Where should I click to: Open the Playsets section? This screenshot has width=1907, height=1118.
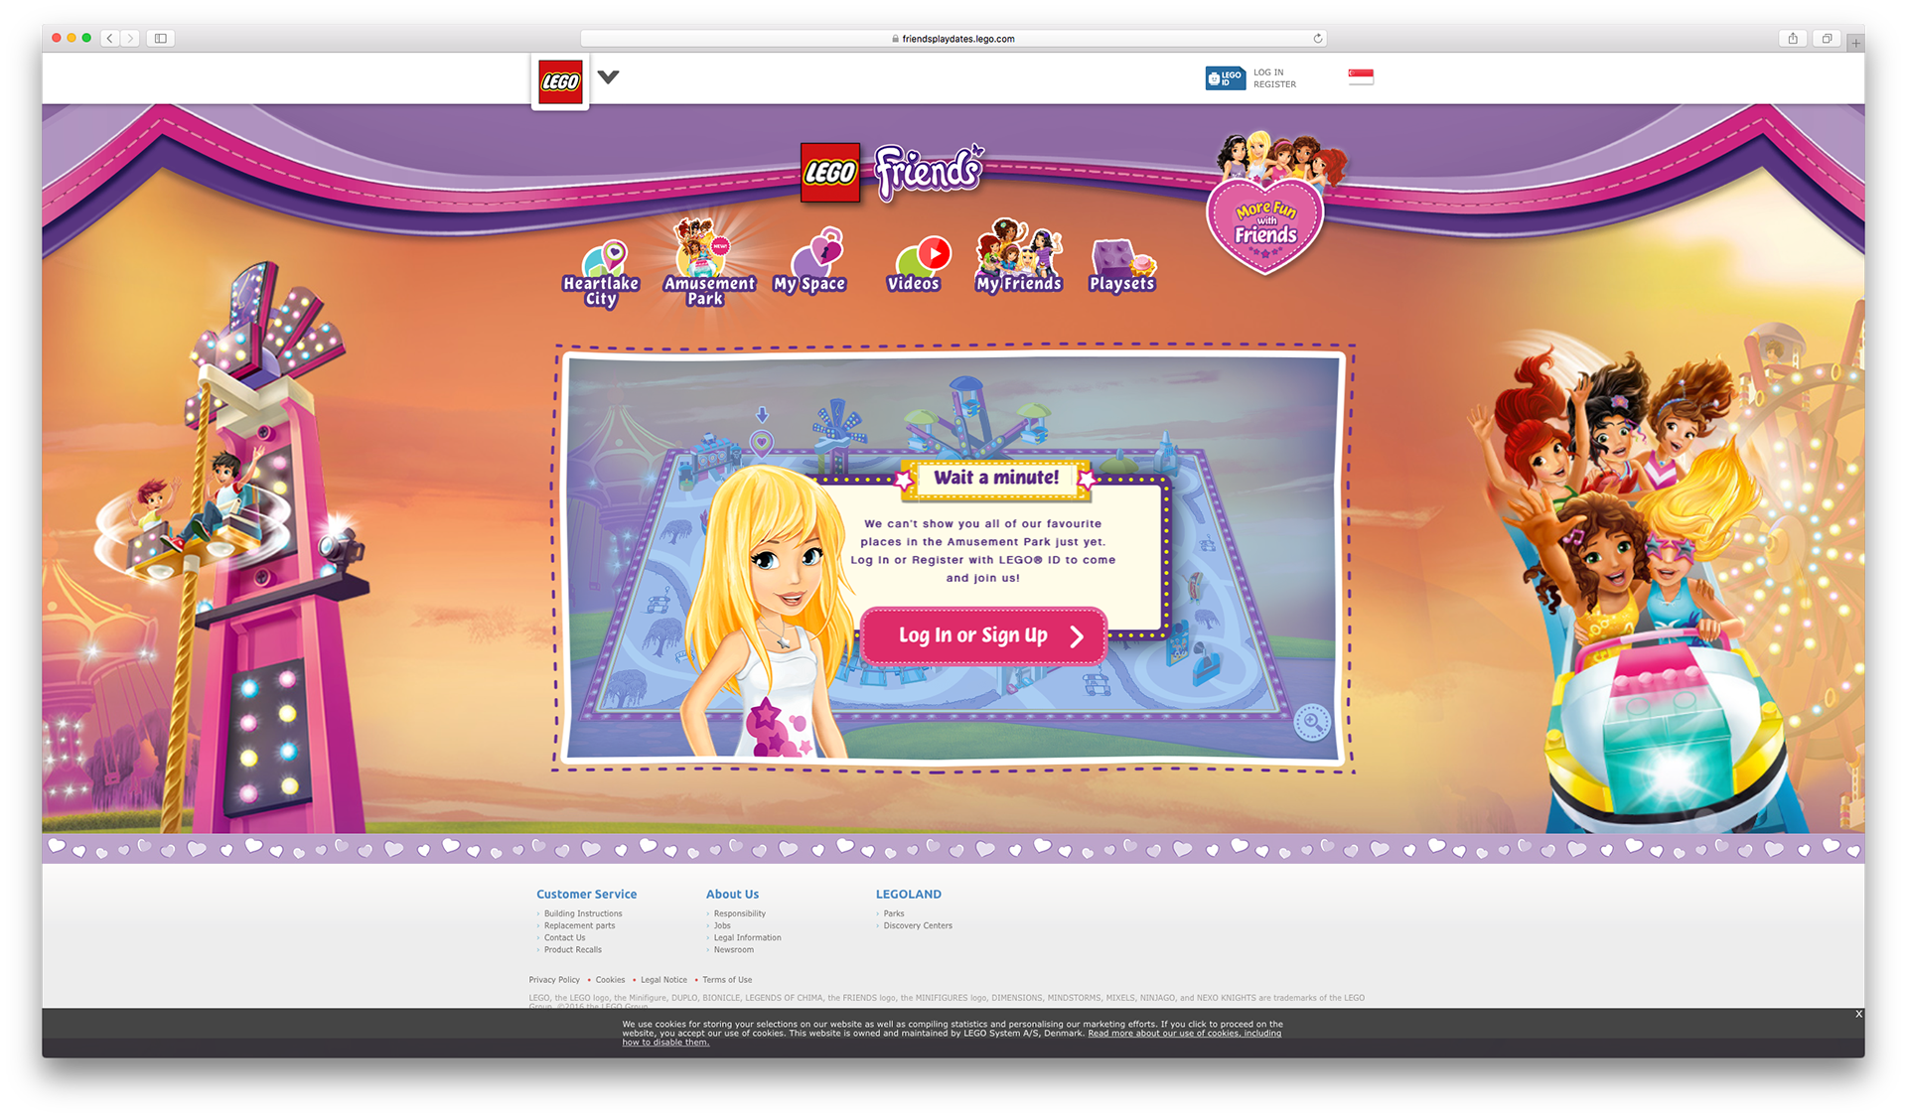click(x=1122, y=266)
